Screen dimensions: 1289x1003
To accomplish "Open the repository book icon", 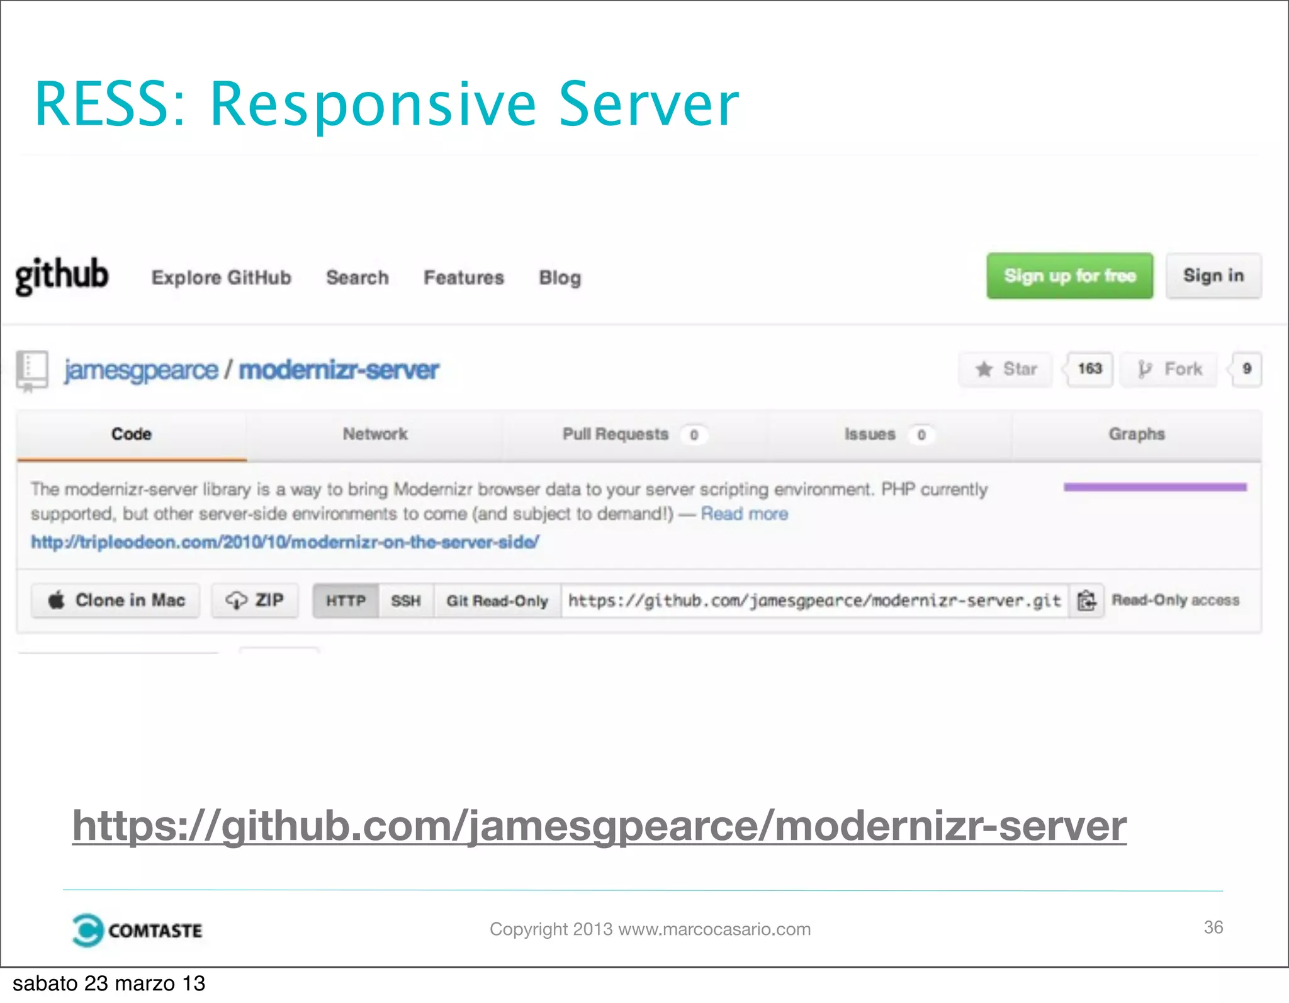I will point(32,371).
